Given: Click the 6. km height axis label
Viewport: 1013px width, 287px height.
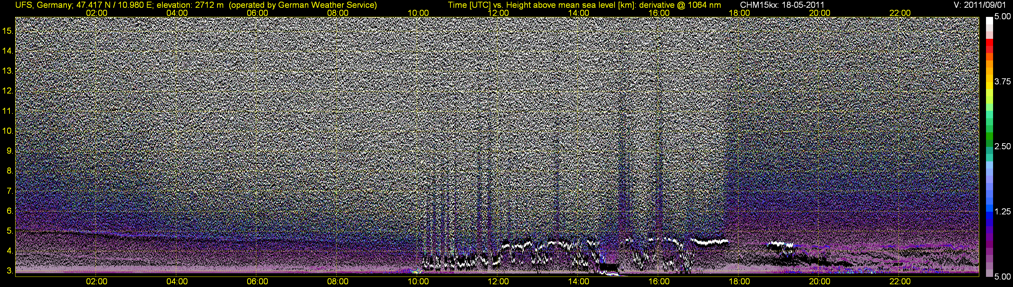Looking at the screenshot, I should [x=10, y=211].
